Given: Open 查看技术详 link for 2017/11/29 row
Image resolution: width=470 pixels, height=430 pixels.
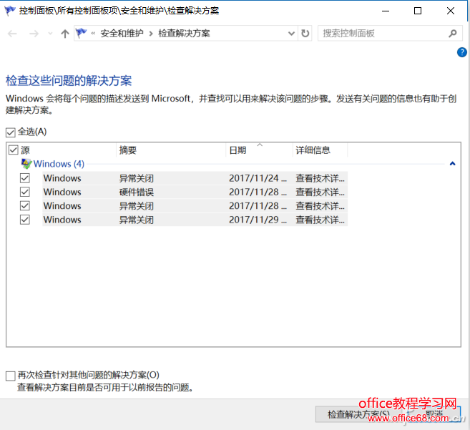Looking at the screenshot, I should [320, 220].
